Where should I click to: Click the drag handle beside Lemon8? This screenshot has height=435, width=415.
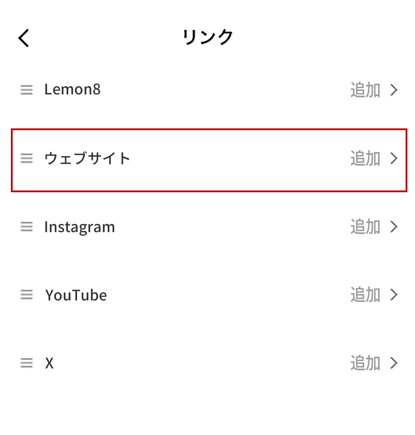(26, 90)
